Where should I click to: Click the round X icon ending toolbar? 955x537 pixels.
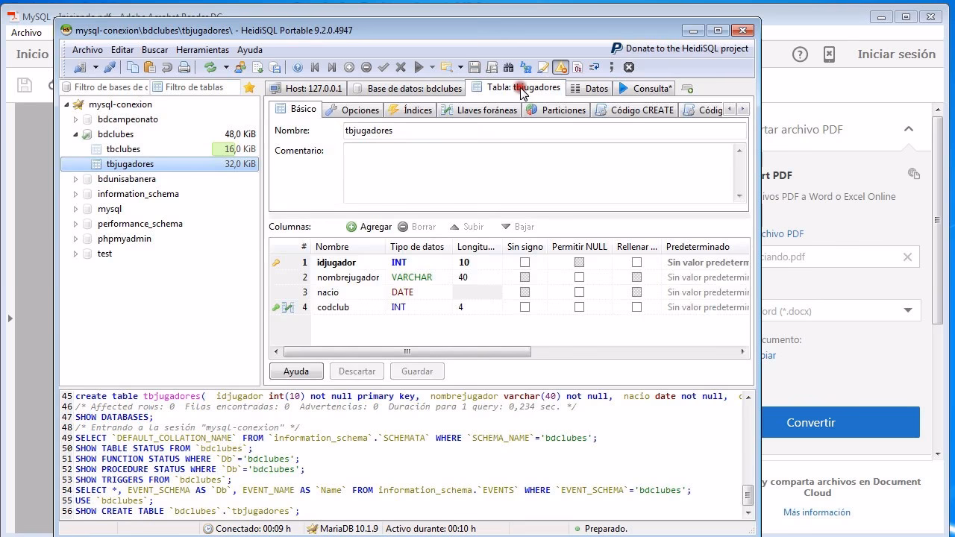click(x=629, y=67)
